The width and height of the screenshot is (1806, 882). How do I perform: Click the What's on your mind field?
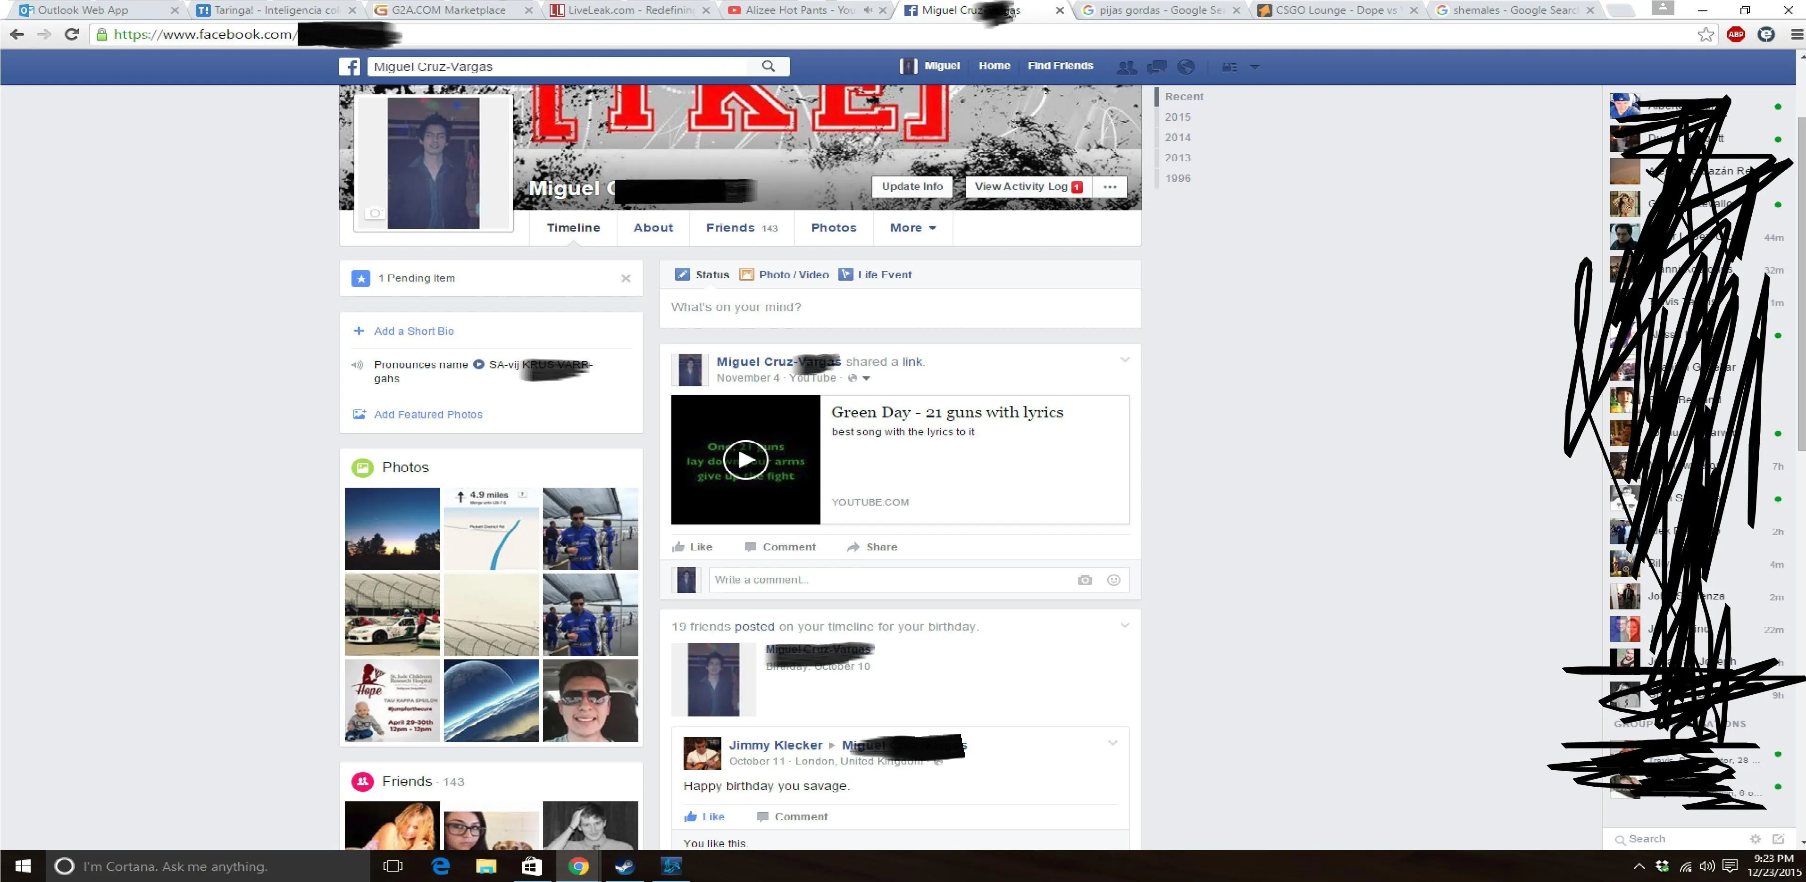tap(900, 307)
